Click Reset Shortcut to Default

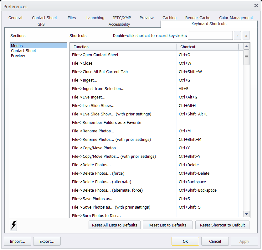tap(222, 225)
